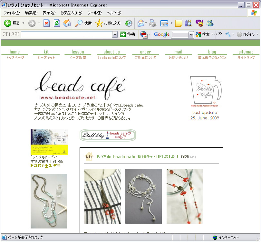Open the address bar dropdown arrow
This screenshot has width=261, height=242.
115,34
